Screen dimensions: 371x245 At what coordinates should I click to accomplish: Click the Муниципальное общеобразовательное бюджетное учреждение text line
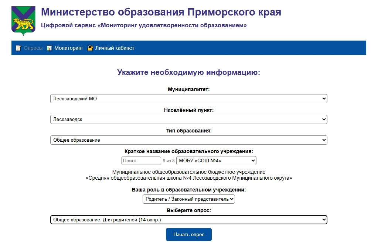tap(189, 172)
